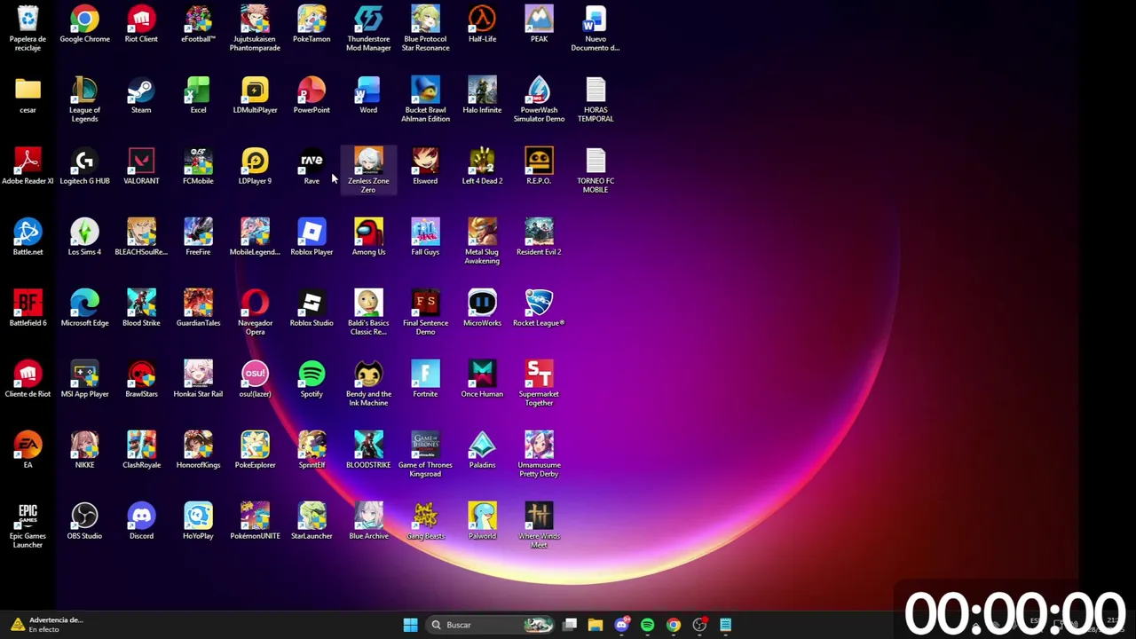Click the Advertencia weather alert widget

pos(46,625)
